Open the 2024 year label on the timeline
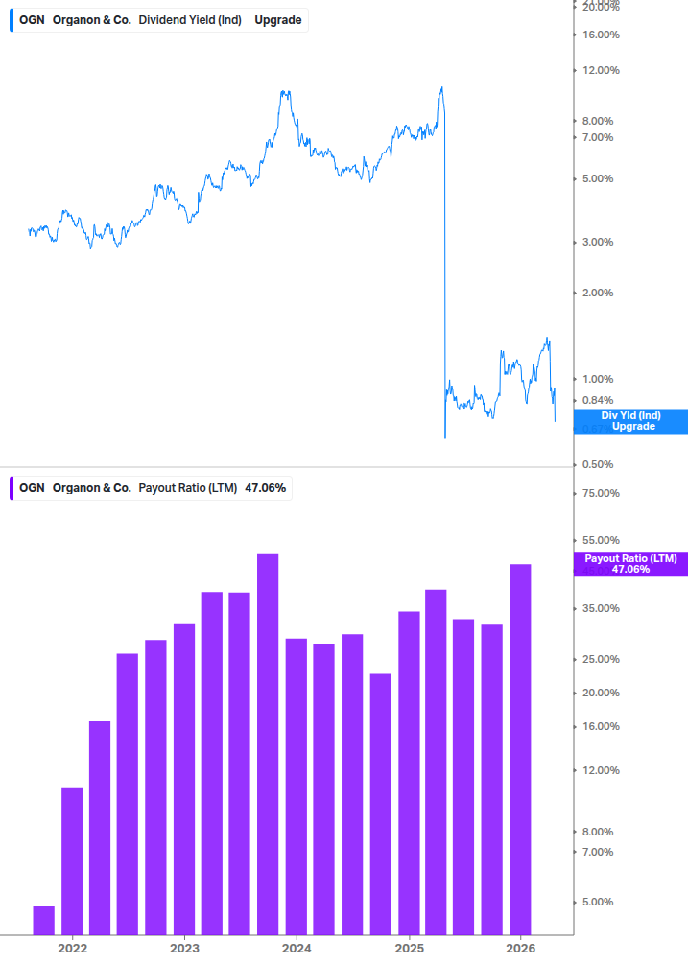 click(297, 948)
